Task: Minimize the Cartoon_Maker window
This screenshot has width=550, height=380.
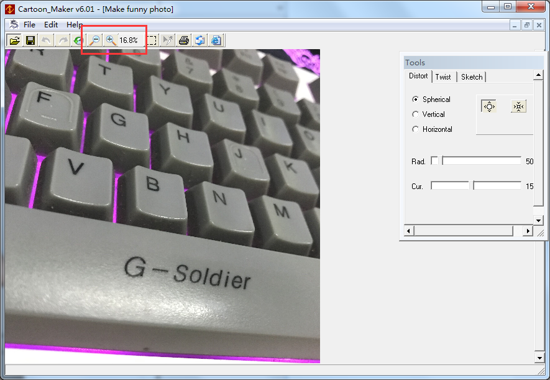Action: [x=491, y=7]
